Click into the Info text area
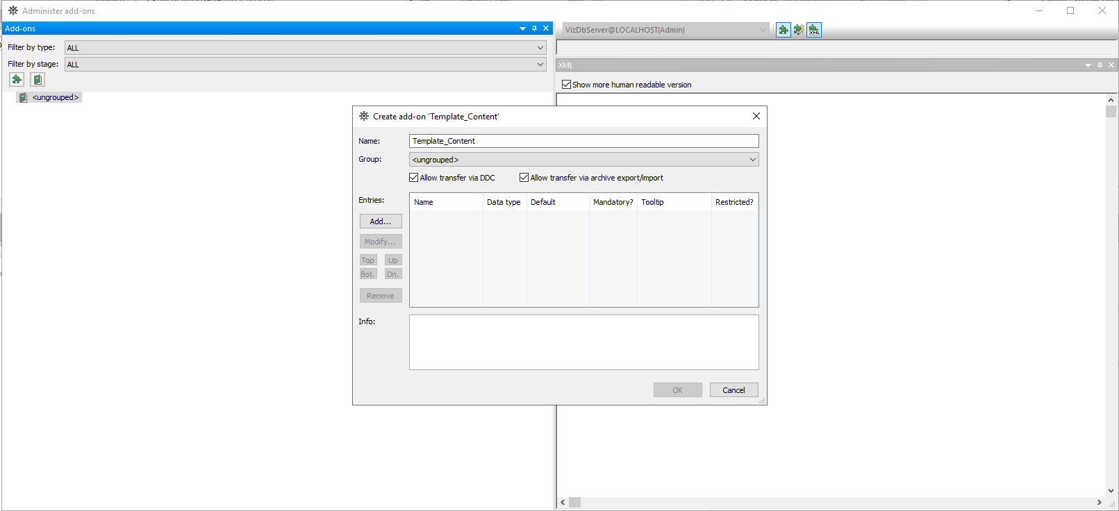This screenshot has width=1119, height=511. tap(583, 342)
